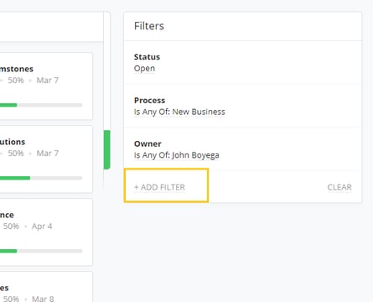Edit Process filter Is Any Of: New Business
This screenshot has height=302, width=373.
coord(179,112)
